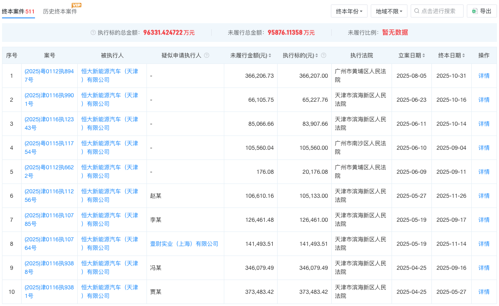
Task: Click help icon beside 执行标的总金额
Action: click(x=93, y=33)
